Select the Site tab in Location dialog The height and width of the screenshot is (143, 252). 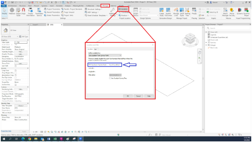96,49
